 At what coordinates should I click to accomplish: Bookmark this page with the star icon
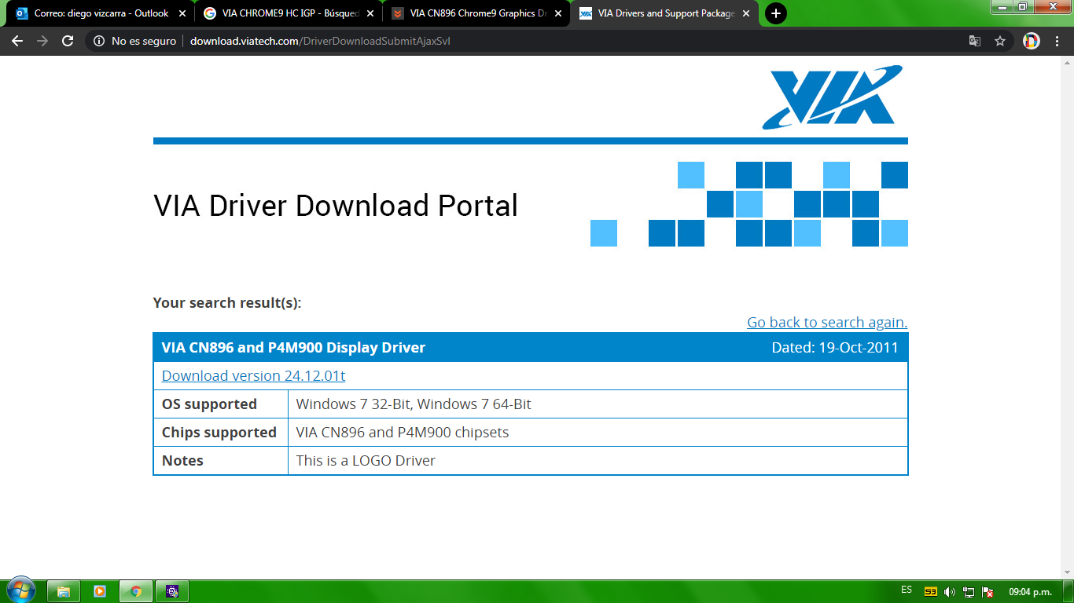(1000, 41)
